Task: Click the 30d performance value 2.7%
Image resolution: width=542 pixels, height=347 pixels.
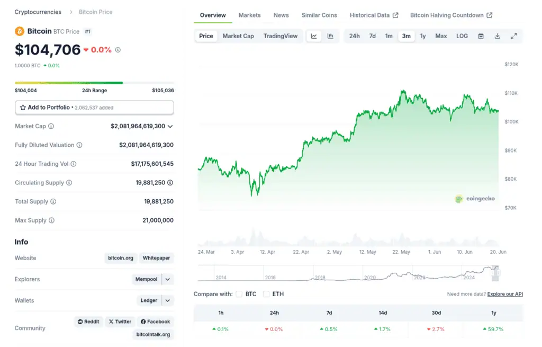Action: tap(436, 330)
